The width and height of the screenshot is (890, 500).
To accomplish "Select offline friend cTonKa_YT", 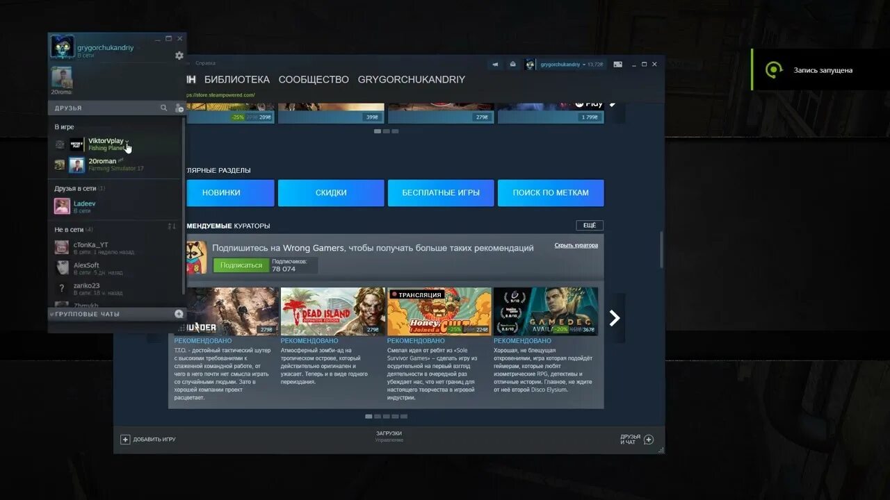I will 118,247.
